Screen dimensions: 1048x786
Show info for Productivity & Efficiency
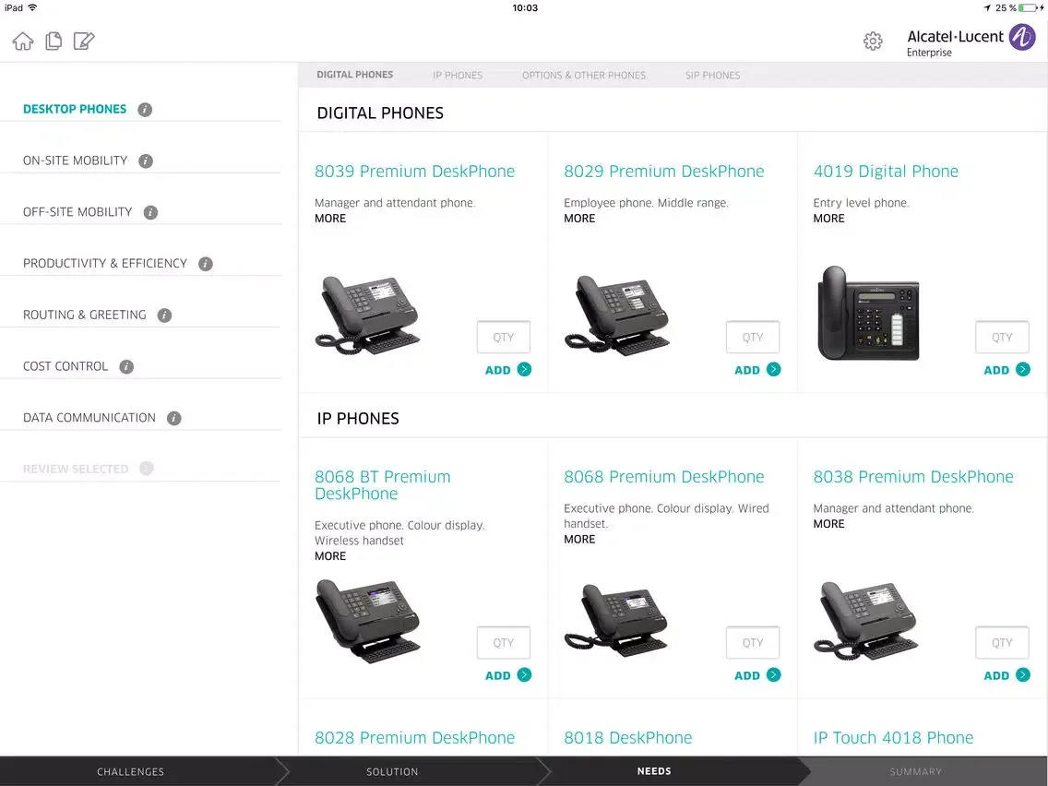[x=206, y=264]
